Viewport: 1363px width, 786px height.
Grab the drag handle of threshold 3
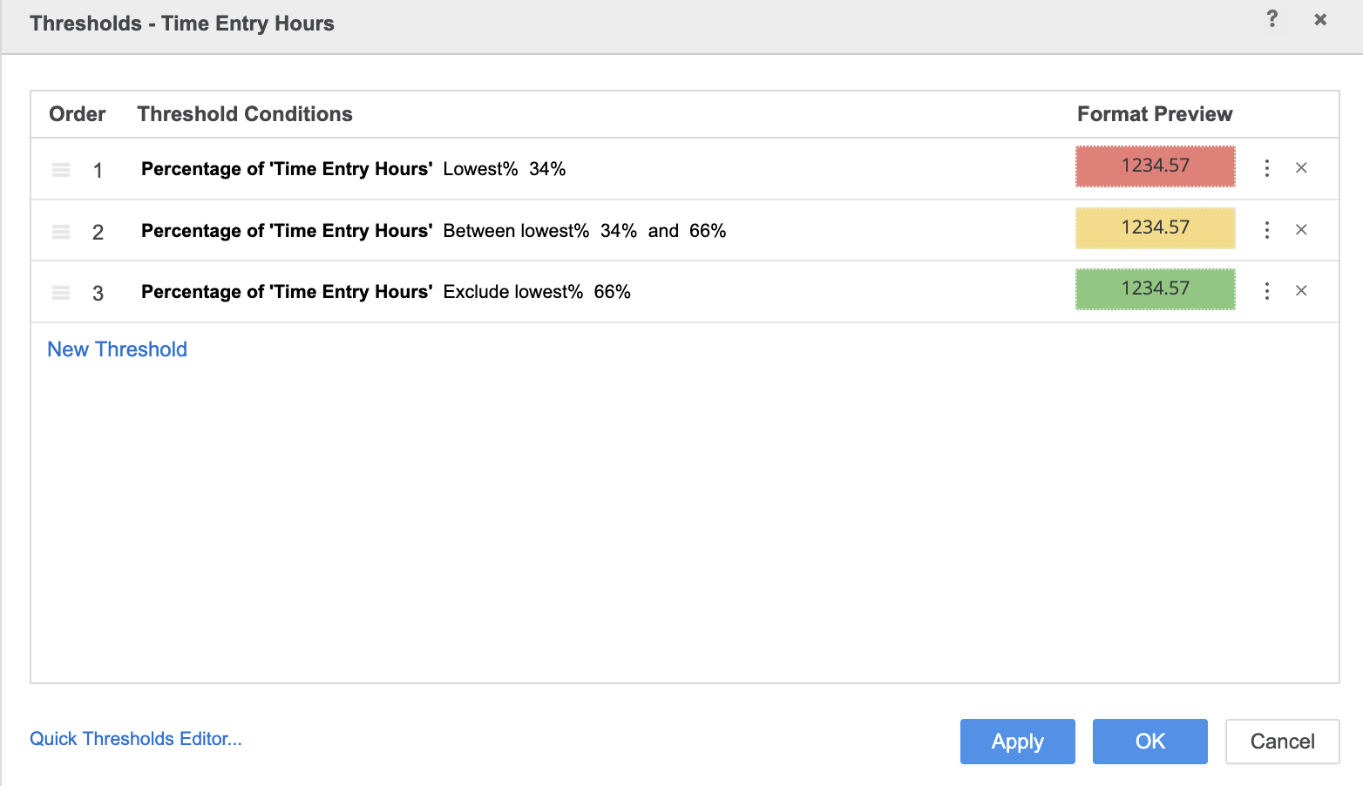(x=61, y=292)
